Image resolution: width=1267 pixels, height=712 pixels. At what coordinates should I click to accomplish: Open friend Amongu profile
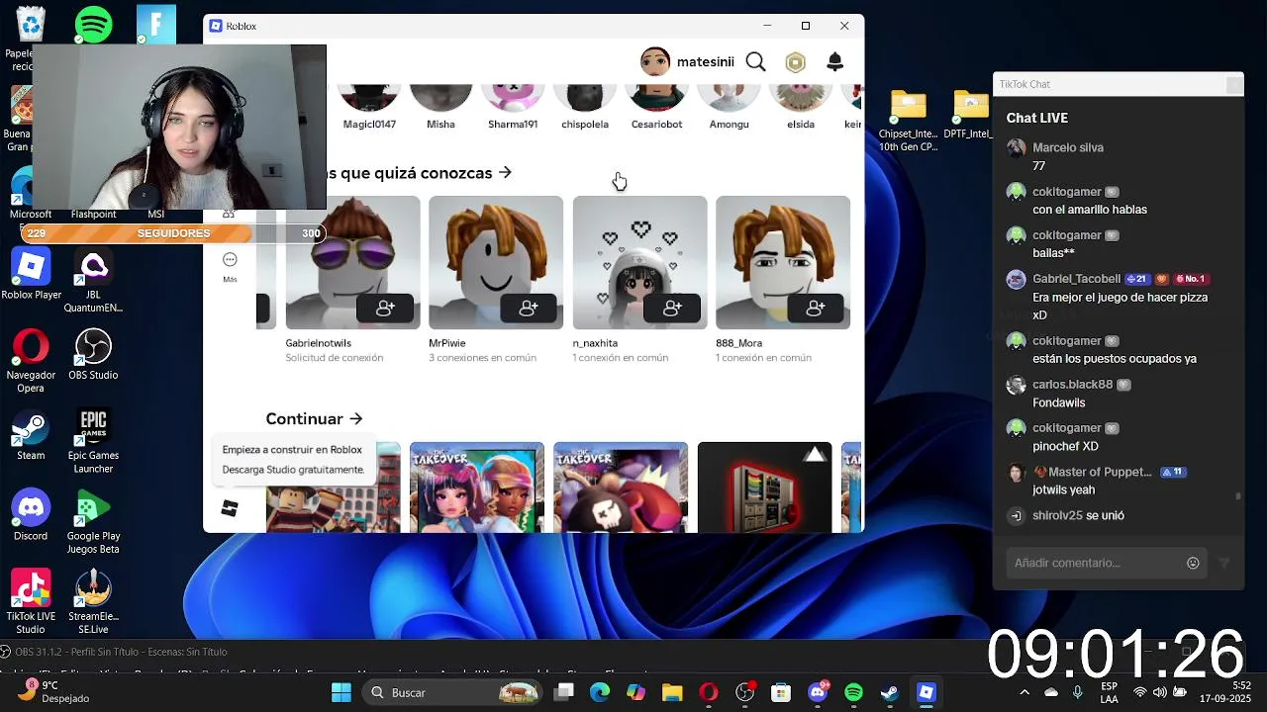pos(729,108)
